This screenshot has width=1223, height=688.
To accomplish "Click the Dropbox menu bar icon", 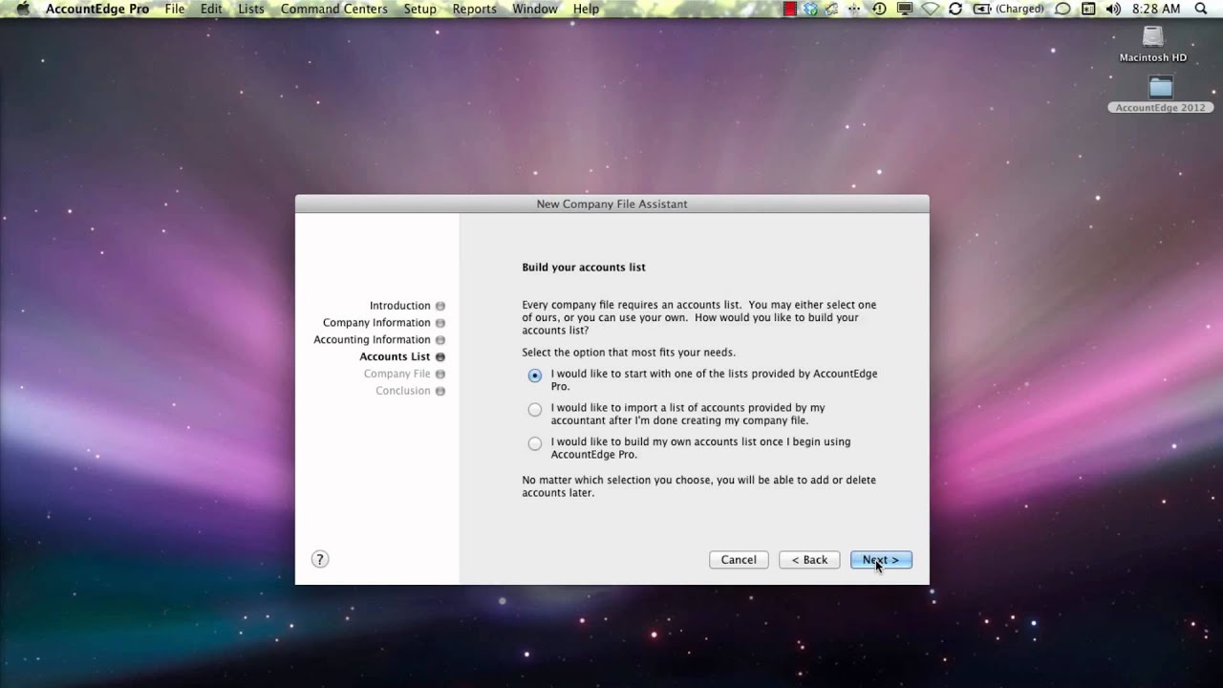I will pyautogui.click(x=811, y=9).
